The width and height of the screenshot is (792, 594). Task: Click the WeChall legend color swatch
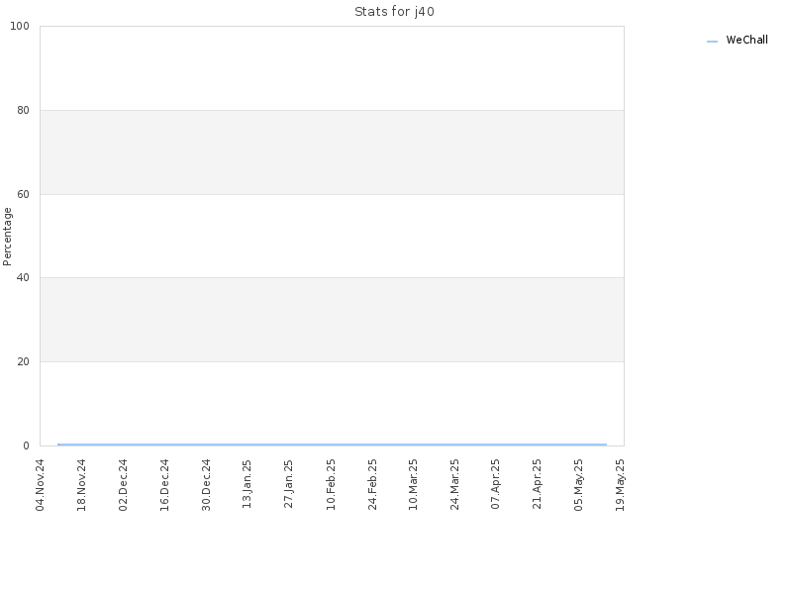[x=712, y=42]
